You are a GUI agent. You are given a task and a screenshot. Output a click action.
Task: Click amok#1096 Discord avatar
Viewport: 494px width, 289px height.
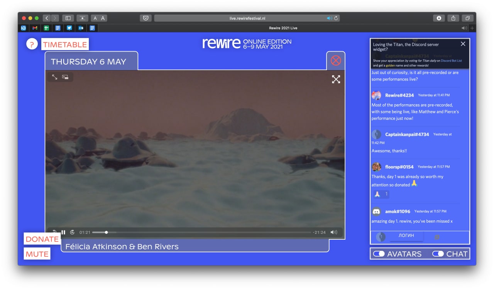[376, 212]
